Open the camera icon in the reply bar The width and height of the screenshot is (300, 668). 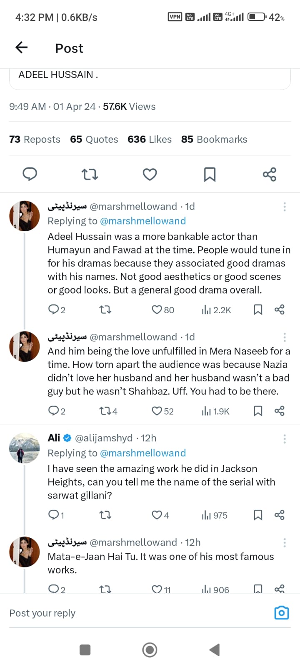coord(282,612)
